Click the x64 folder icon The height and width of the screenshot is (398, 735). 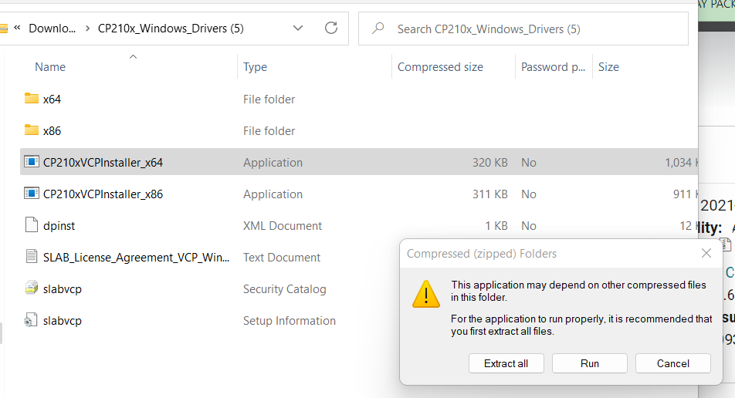click(x=32, y=99)
